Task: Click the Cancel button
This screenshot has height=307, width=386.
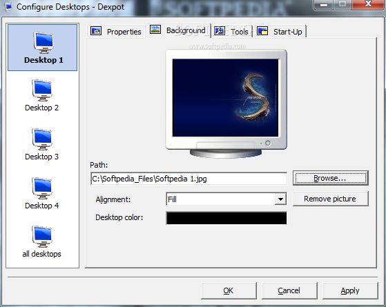Action: (x=289, y=290)
